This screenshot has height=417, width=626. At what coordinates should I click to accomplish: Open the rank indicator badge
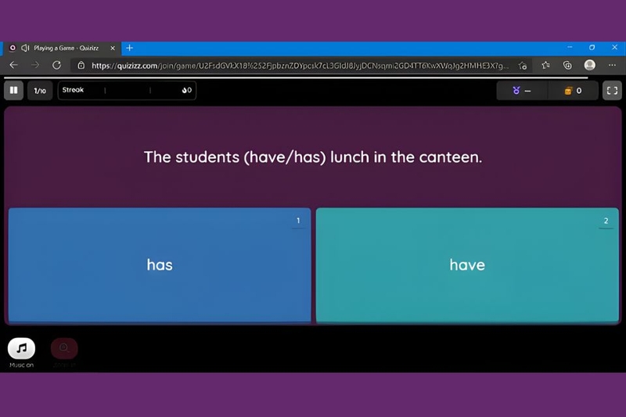(x=522, y=91)
